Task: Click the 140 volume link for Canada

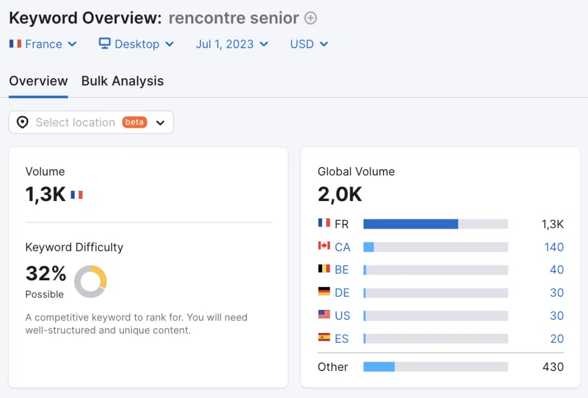Action: (554, 247)
